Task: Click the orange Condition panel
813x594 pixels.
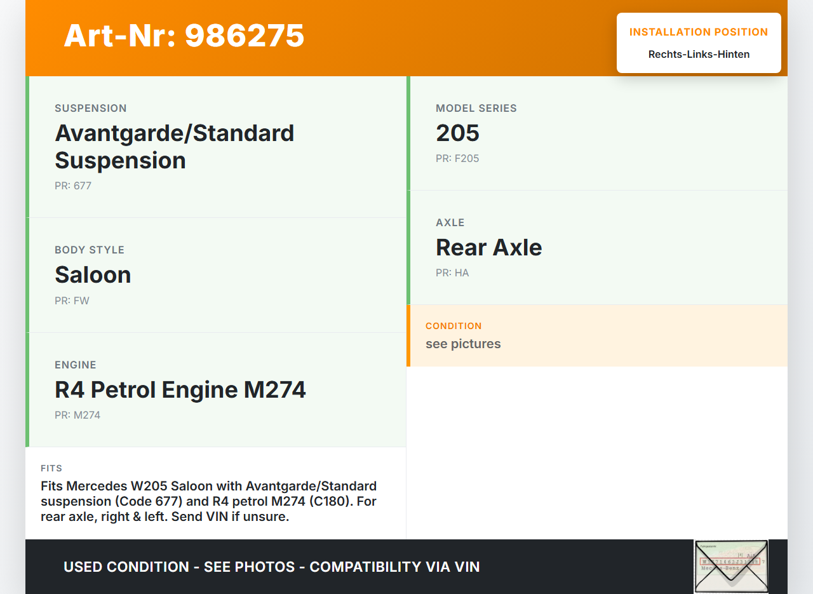Action: 597,335
